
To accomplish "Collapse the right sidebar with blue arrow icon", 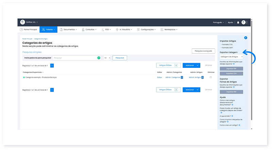I will tap(245, 38).
